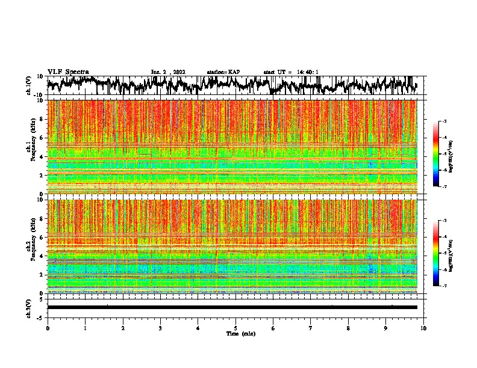Click the "8" kHz tick on ch.1 spectrogram

tap(42, 119)
